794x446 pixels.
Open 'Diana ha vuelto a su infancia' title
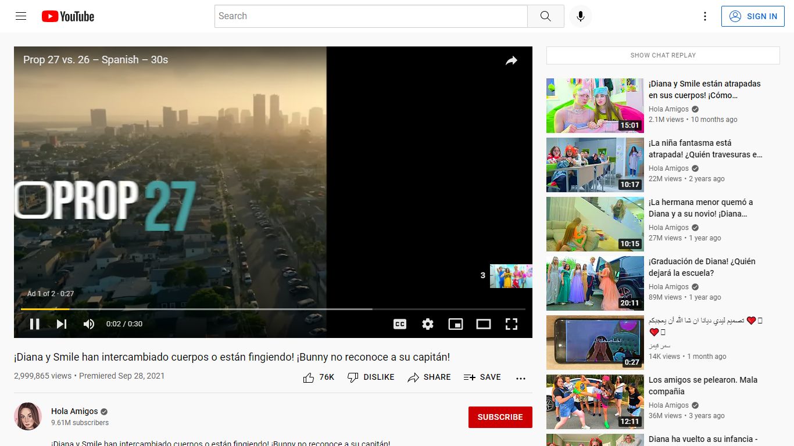pos(703,440)
